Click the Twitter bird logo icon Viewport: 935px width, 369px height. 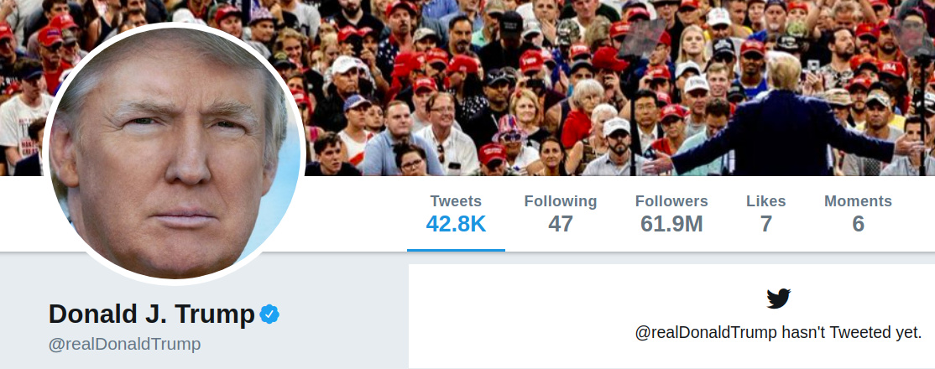[779, 298]
